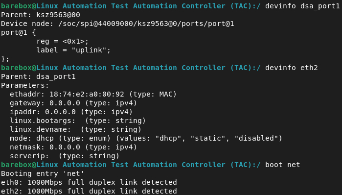
Task: Click the 'devinfo dsa_port1' command text
Action: click(x=302, y=6)
